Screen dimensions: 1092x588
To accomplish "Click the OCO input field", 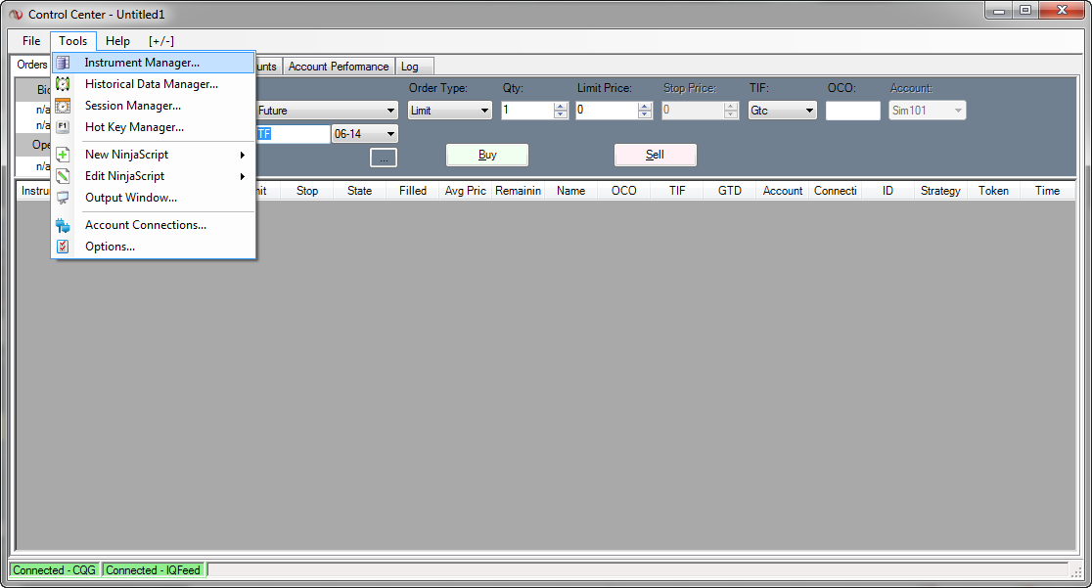I will tap(853, 111).
